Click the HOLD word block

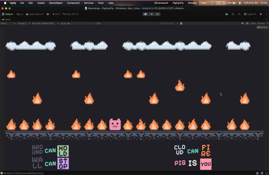63,151
